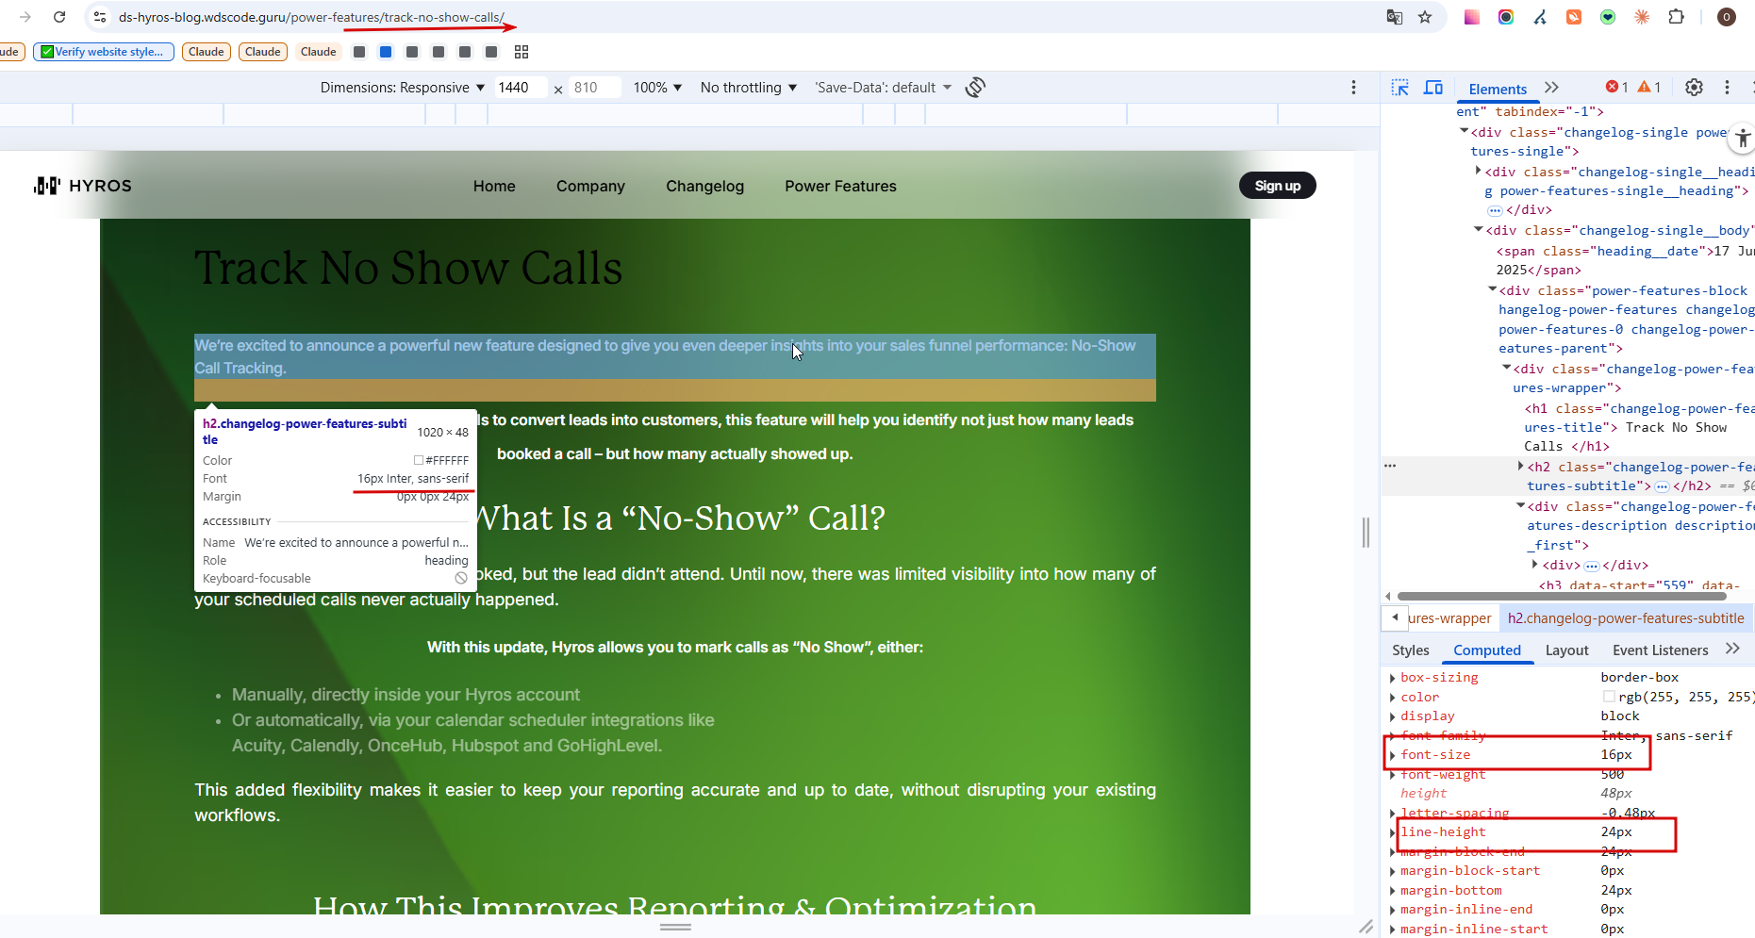
Task: Open the pink gradient extension icon
Action: click(1471, 17)
